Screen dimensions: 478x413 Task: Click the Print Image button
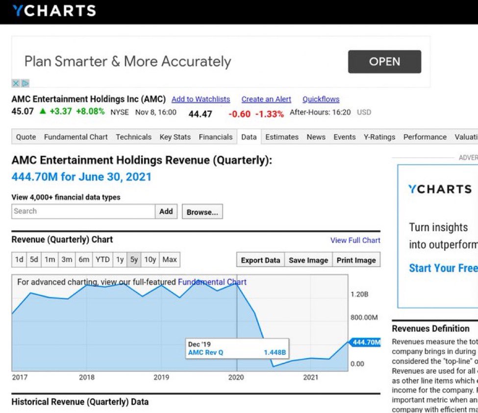356,260
